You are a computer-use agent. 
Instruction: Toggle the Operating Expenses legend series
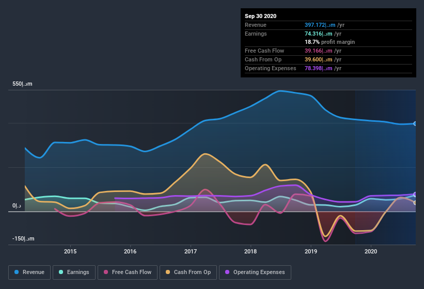coord(255,272)
